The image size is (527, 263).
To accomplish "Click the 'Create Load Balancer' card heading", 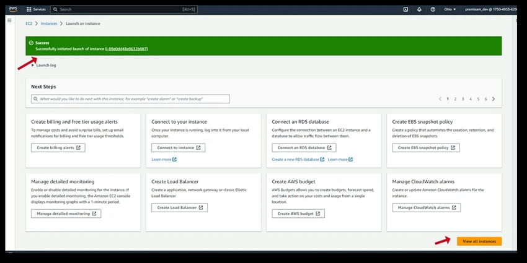I will (175, 181).
